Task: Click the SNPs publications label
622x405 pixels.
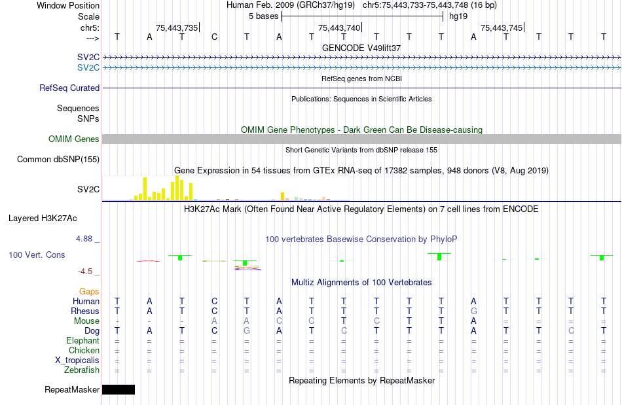Action: tap(88, 118)
